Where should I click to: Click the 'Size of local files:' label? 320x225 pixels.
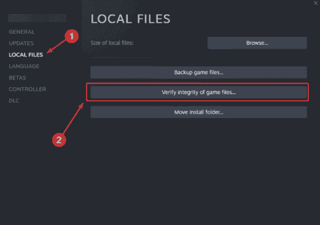[x=112, y=43]
